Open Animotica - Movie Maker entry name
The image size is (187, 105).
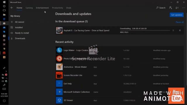point(75,67)
